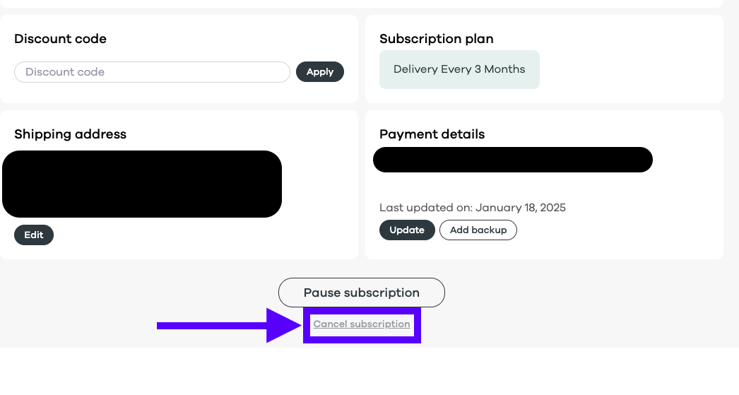Viewport: 739px width, 395px height.
Task: Add a backup payment method
Action: (478, 230)
